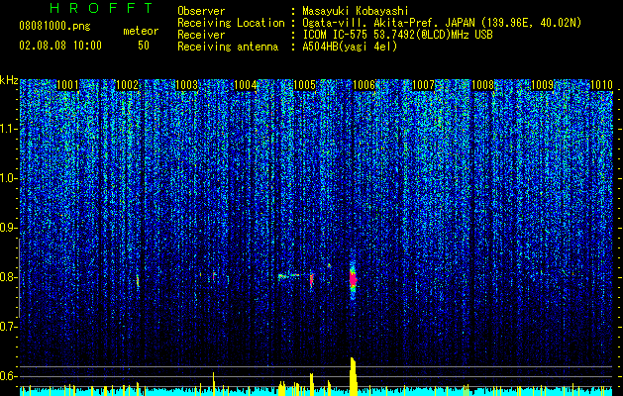Click the kHz axis unit label

pyautogui.click(x=9, y=80)
